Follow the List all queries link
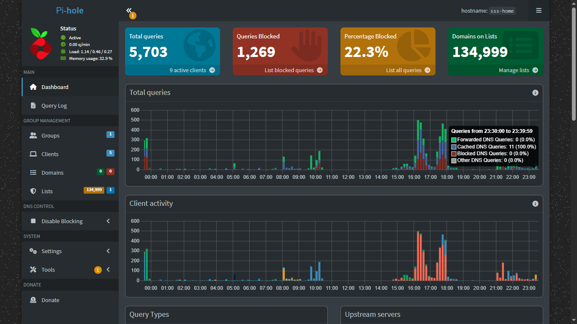Viewport: 577px width, 324px height. point(388,70)
